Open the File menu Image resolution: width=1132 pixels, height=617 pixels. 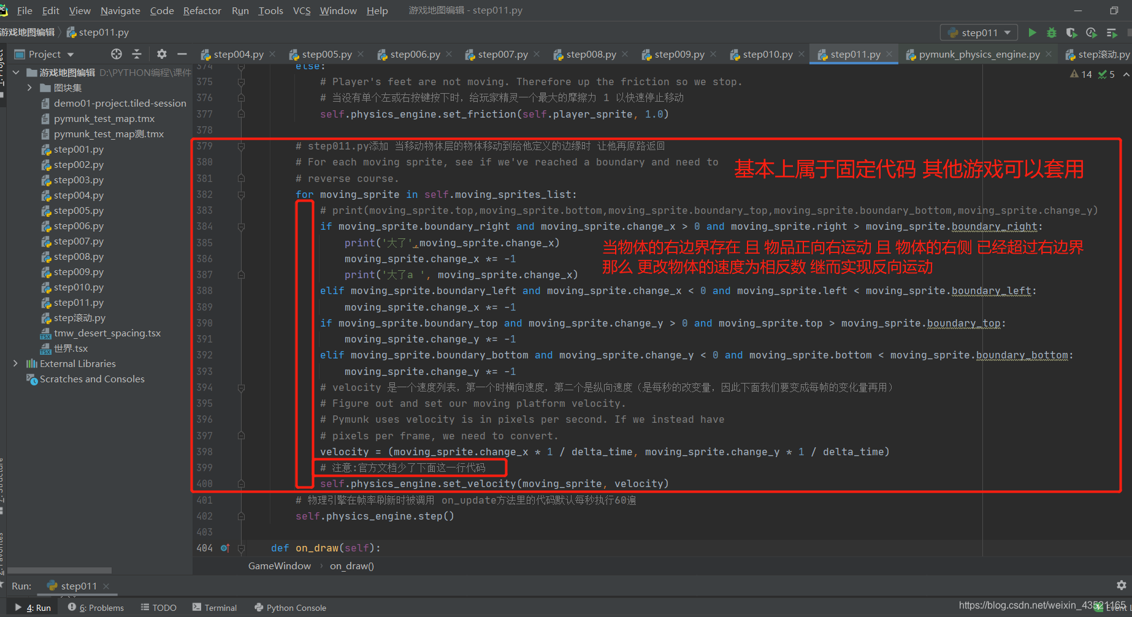click(x=25, y=10)
